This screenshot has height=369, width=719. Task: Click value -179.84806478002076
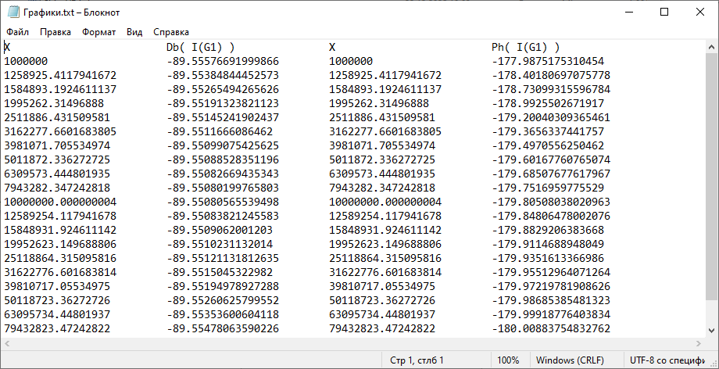click(x=551, y=216)
